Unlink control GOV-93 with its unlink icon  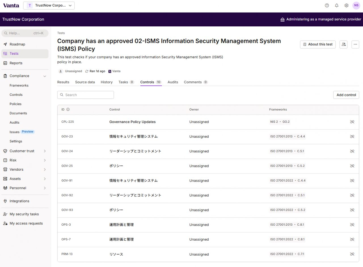click(x=352, y=210)
